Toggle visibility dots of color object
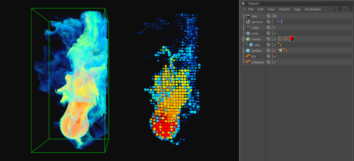The height and width of the screenshot is (161, 354). click(272, 33)
